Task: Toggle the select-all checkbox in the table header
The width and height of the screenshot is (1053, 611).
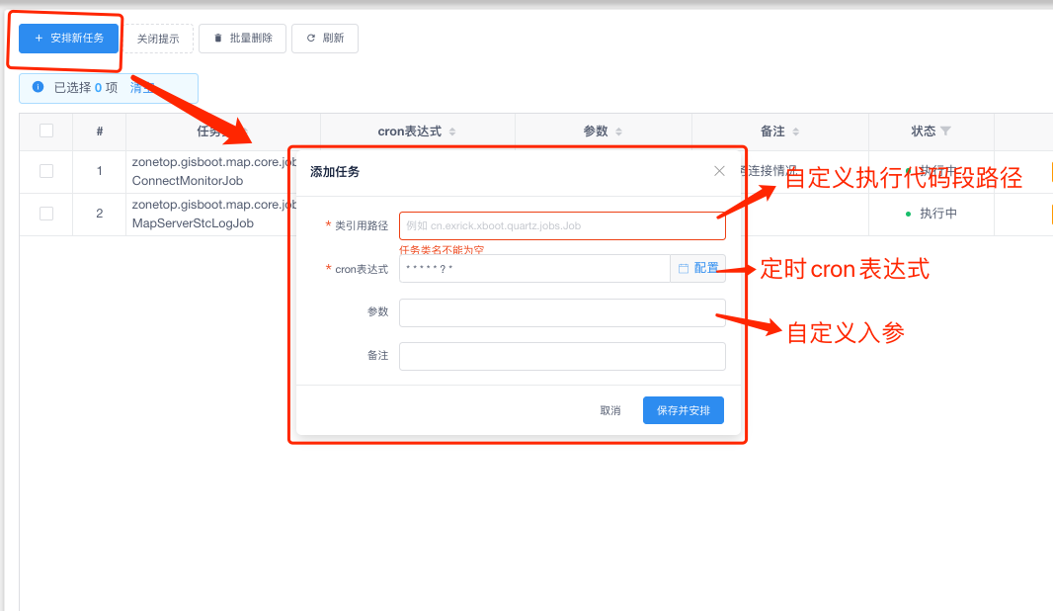Action: (46, 131)
